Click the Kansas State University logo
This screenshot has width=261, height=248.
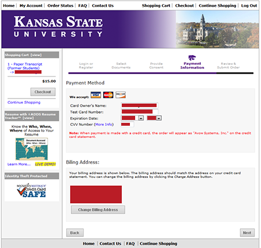pyautogui.click(x=58, y=27)
